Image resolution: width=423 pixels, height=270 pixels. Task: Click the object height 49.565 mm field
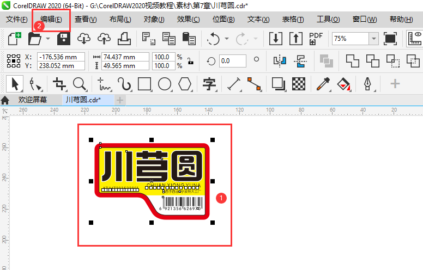click(x=125, y=66)
